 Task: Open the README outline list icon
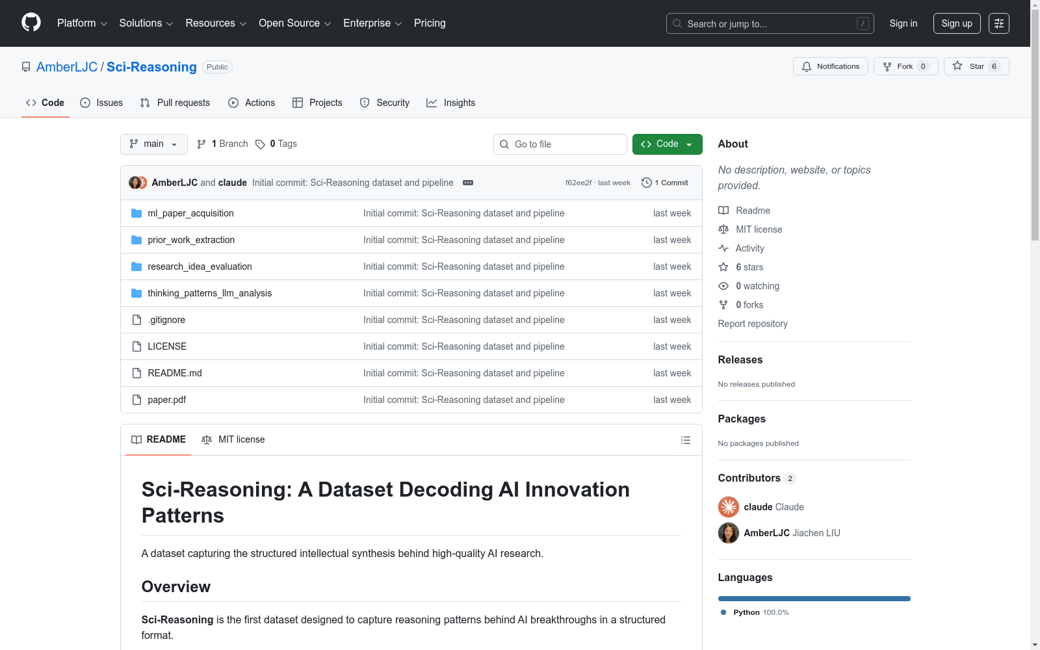[686, 440]
